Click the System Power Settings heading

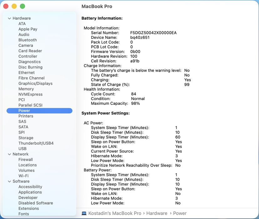[105, 113]
